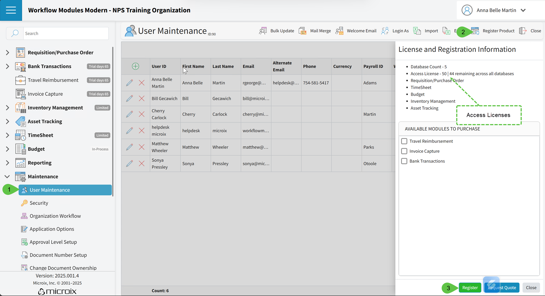Image resolution: width=545 pixels, height=296 pixels.
Task: Edit Bill Gecawich with pencil icon
Action: tap(130, 98)
